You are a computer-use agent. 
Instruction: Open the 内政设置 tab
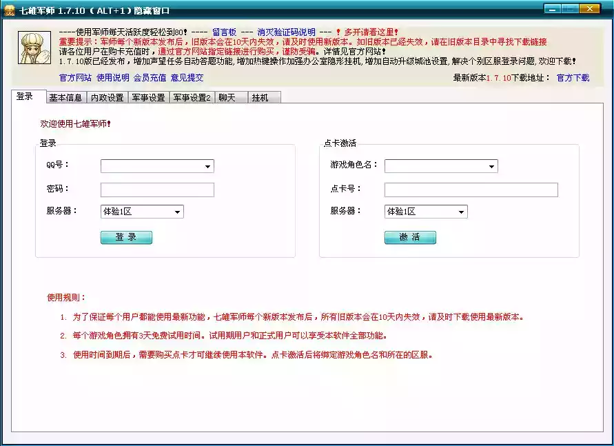pos(107,97)
